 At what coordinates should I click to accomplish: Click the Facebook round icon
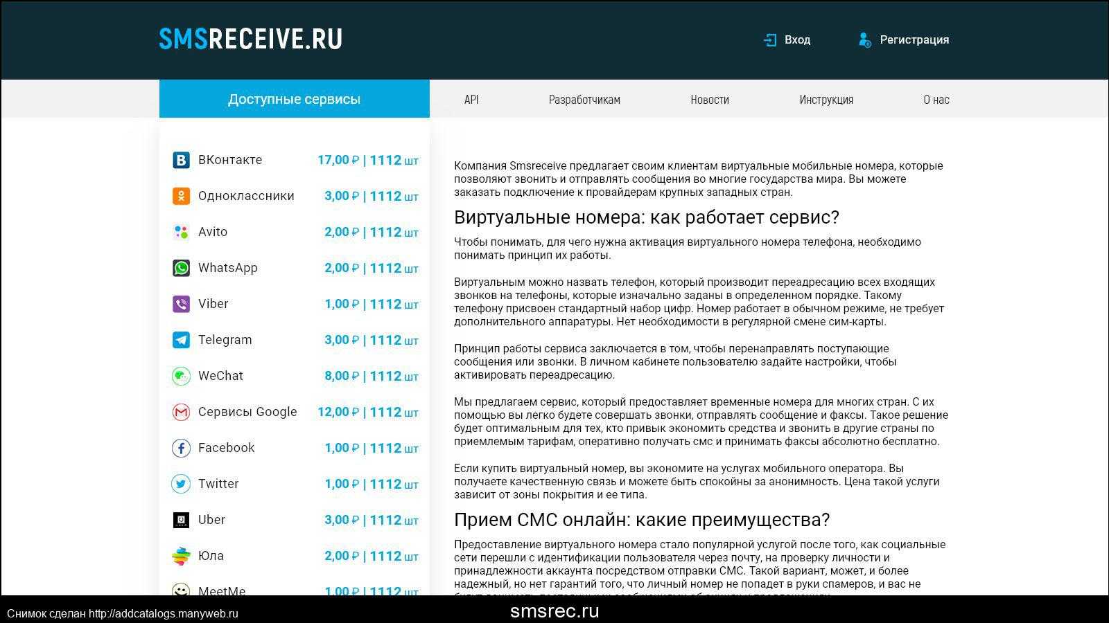pyautogui.click(x=181, y=448)
